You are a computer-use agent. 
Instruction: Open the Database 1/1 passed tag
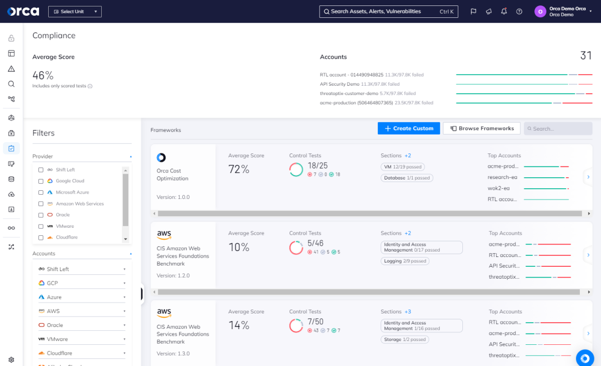pyautogui.click(x=407, y=178)
